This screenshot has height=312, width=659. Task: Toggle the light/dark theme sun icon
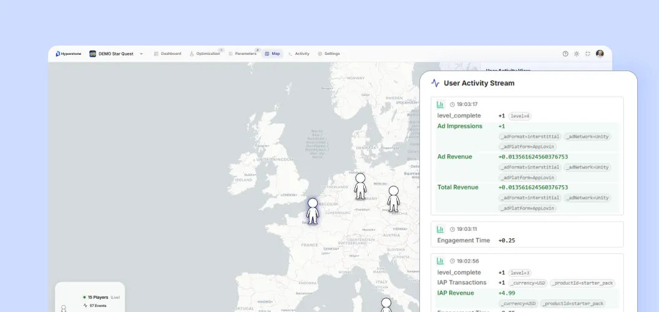(x=577, y=54)
